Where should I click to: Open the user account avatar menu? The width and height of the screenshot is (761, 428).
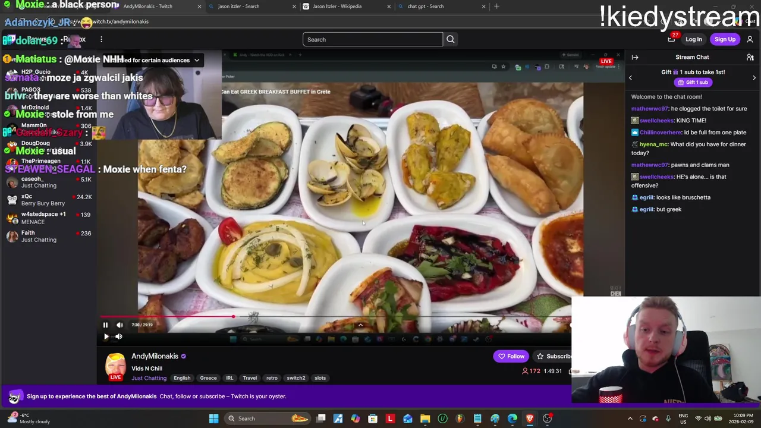(750, 39)
